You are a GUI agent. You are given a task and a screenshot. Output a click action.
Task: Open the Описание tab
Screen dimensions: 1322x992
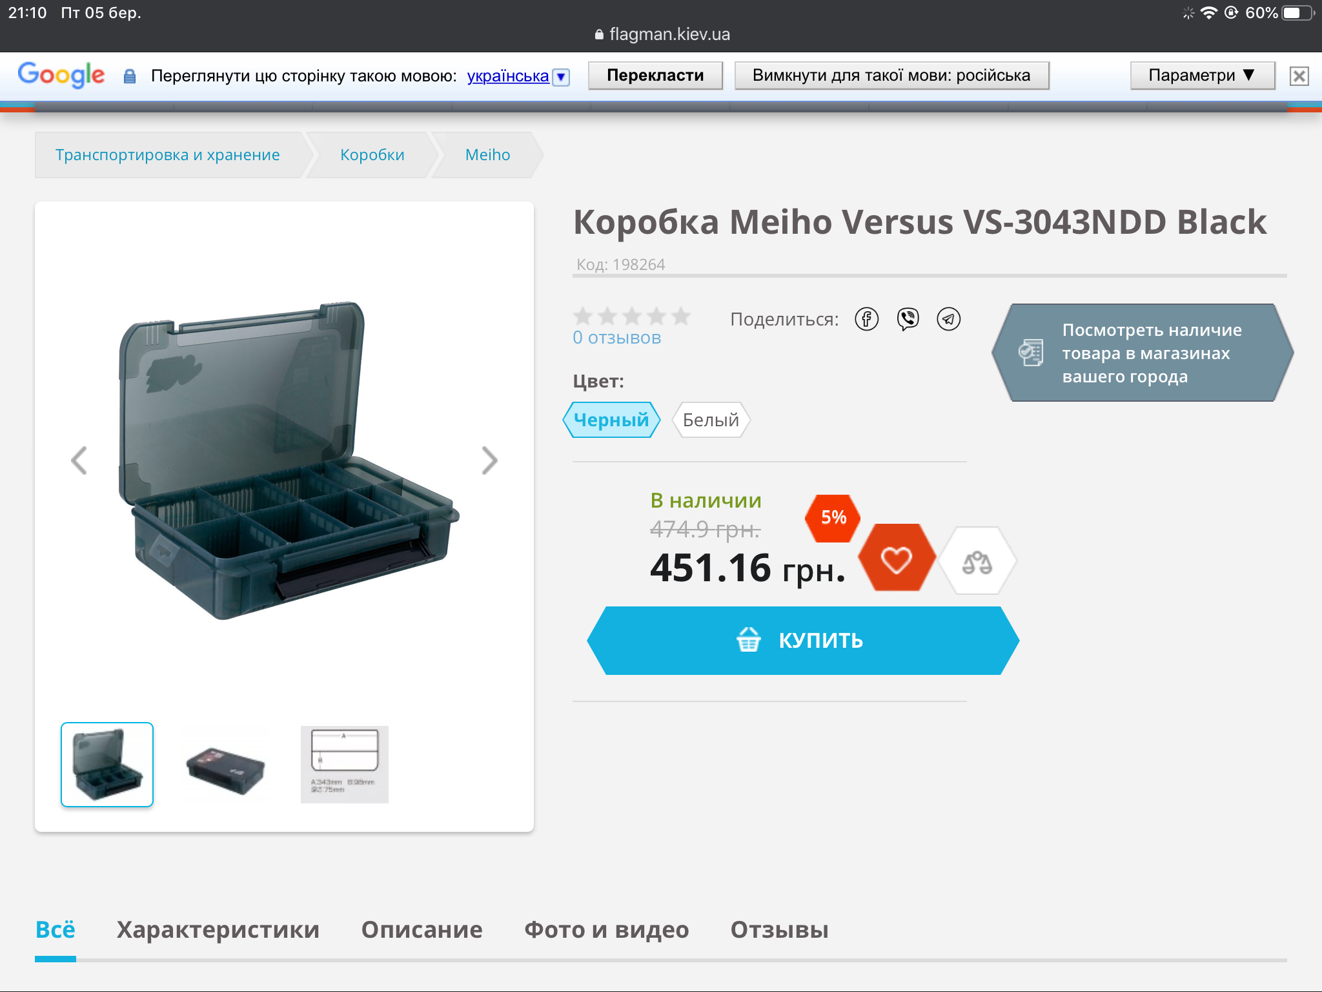(x=422, y=929)
